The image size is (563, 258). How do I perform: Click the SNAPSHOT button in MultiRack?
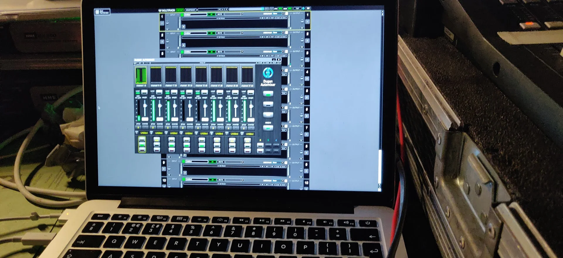point(191,10)
